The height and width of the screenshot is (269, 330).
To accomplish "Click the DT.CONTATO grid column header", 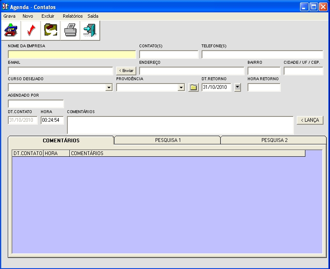I will coord(28,153).
